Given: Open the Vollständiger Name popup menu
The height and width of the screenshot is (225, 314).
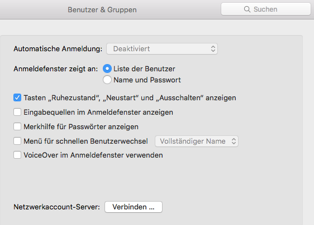Looking at the screenshot, I should coord(197,141).
